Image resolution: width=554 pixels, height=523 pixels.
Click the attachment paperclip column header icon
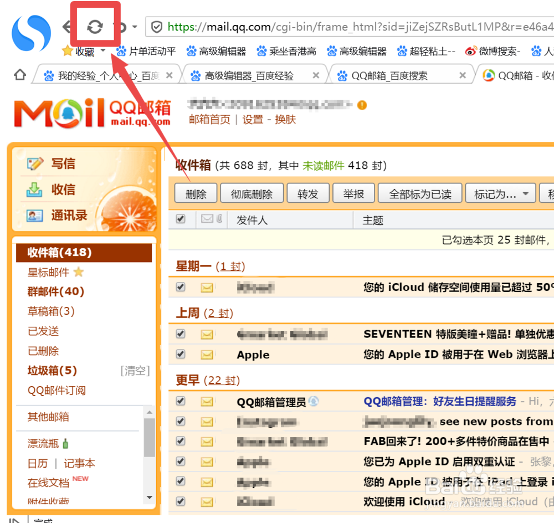pos(219,219)
